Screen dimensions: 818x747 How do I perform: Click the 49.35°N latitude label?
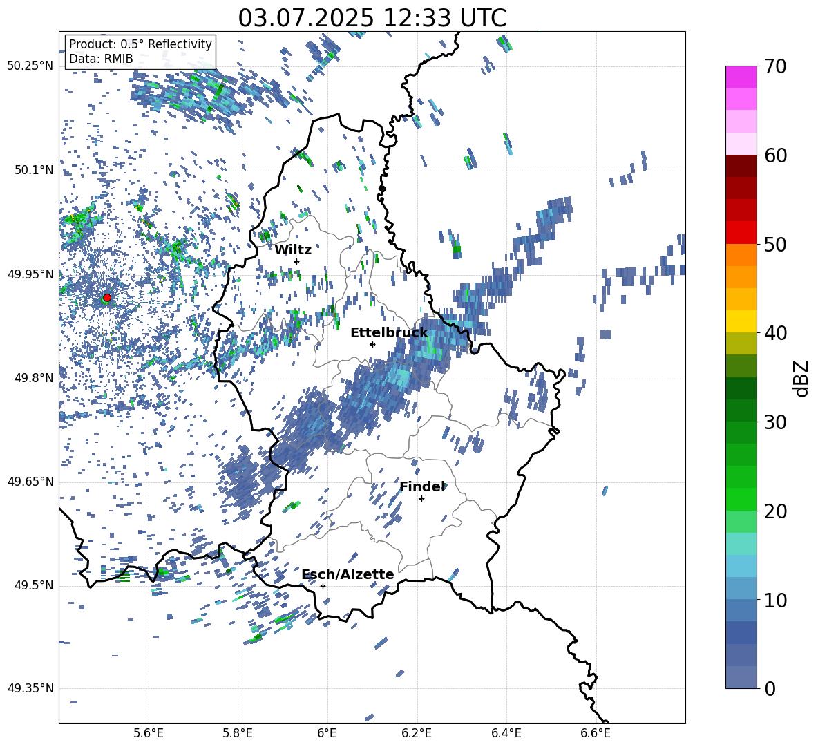tap(30, 688)
